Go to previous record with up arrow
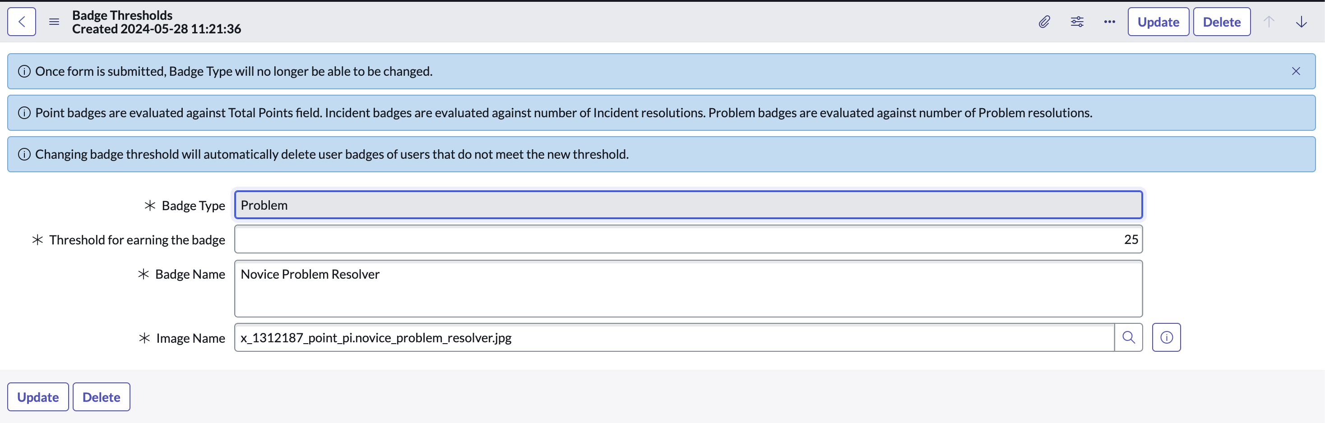The image size is (1325, 423). [x=1269, y=22]
